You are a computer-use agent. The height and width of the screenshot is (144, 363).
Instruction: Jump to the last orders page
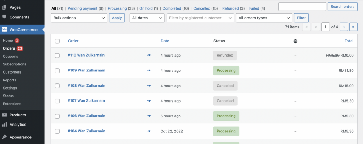pos(353,27)
